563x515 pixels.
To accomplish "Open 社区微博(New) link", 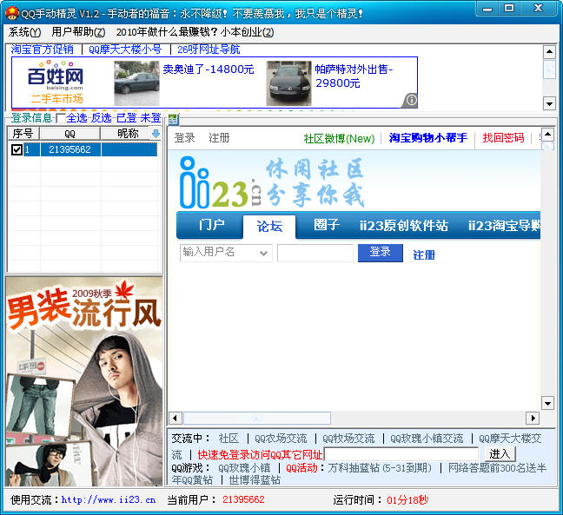I will click(340, 139).
